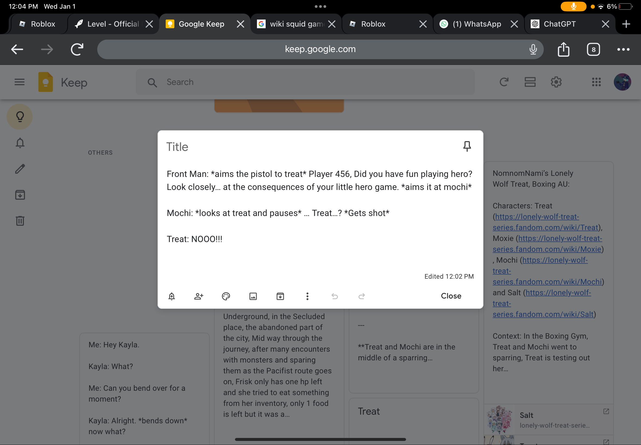Close the WhatsApp tab
The height and width of the screenshot is (445, 641).
click(514, 24)
